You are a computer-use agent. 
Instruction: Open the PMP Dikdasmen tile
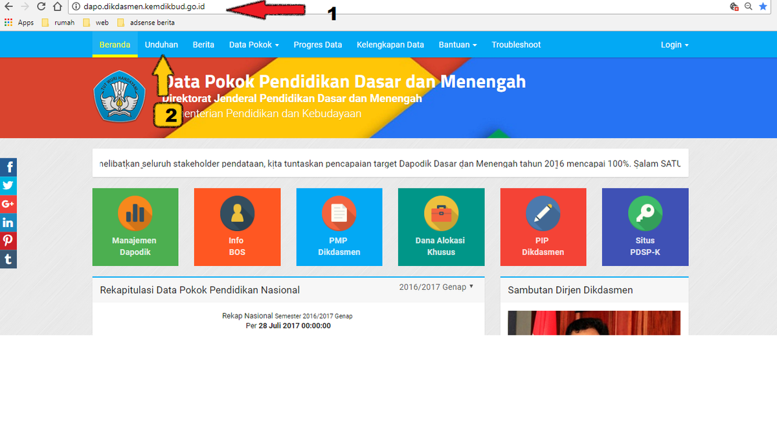pyautogui.click(x=339, y=227)
